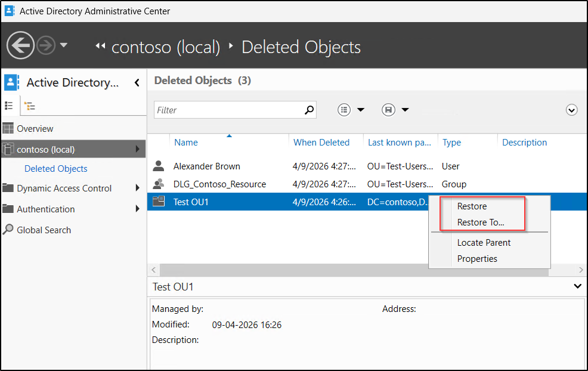Expand the Authentication node arrow
The image size is (588, 371).
pyautogui.click(x=138, y=209)
